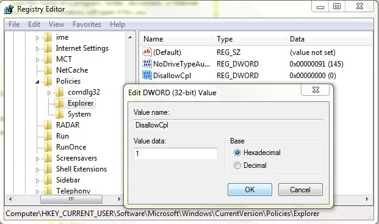Click the DisallowCpl DWORD value icon
The height and width of the screenshot is (224, 379).
point(147,75)
